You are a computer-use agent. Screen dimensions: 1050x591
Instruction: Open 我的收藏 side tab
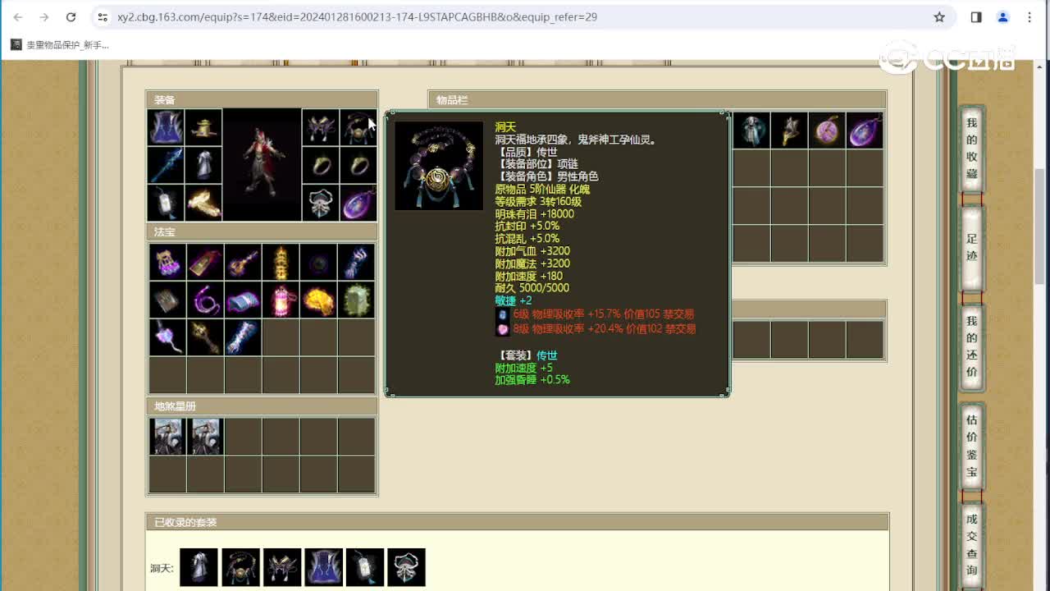[972, 149]
